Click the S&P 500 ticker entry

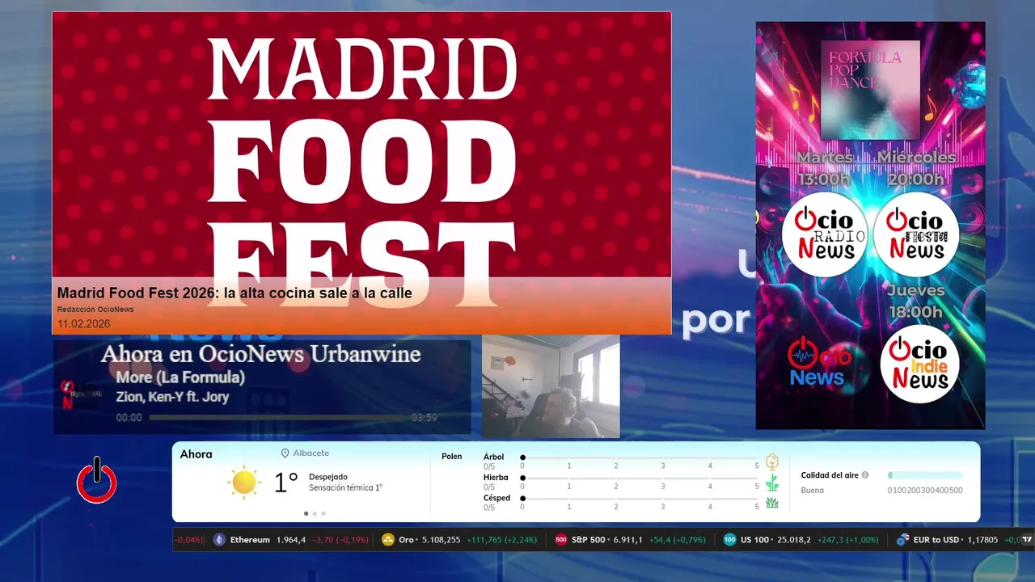click(x=631, y=540)
